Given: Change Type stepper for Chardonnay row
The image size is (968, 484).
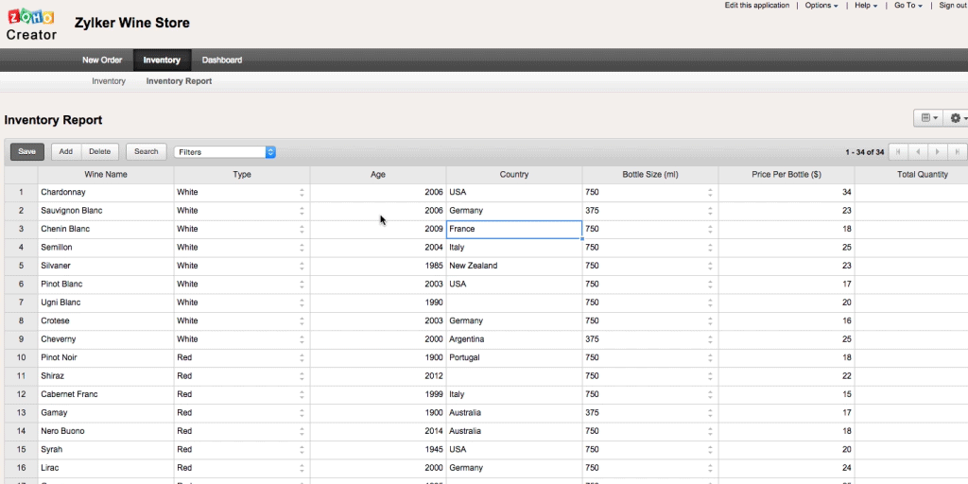Looking at the screenshot, I should 302,192.
